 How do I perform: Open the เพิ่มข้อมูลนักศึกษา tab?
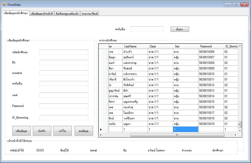[x=16, y=13]
